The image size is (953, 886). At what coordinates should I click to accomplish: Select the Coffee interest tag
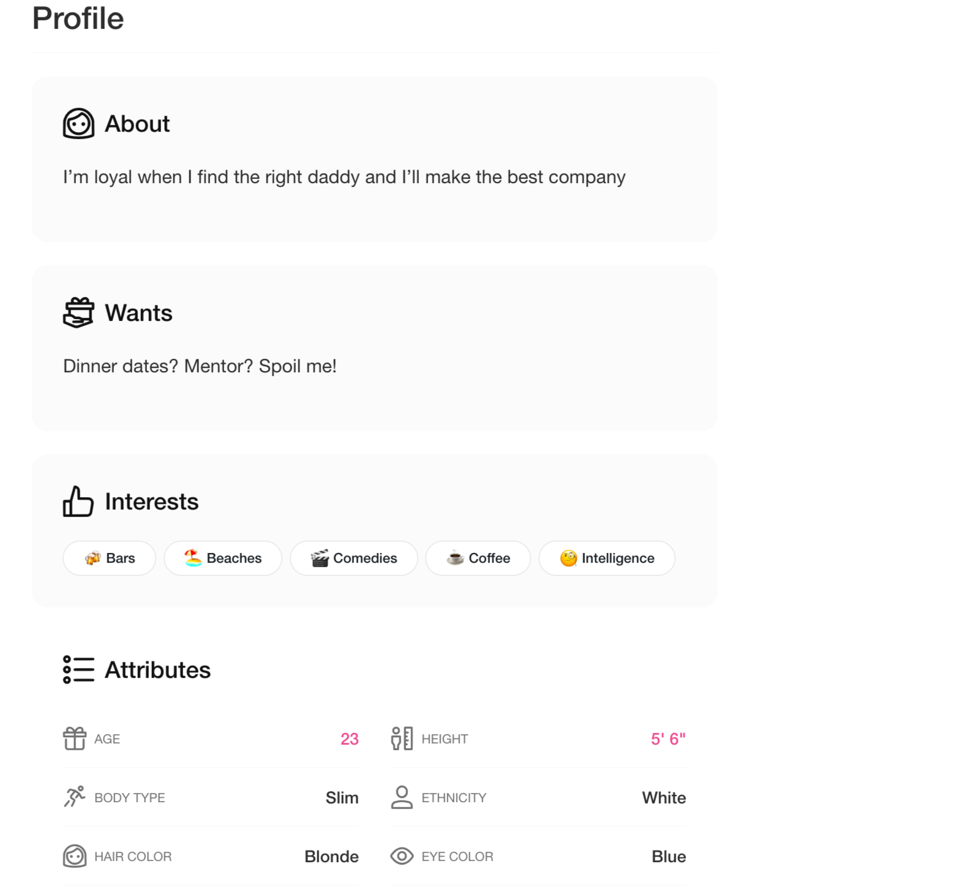(x=478, y=558)
